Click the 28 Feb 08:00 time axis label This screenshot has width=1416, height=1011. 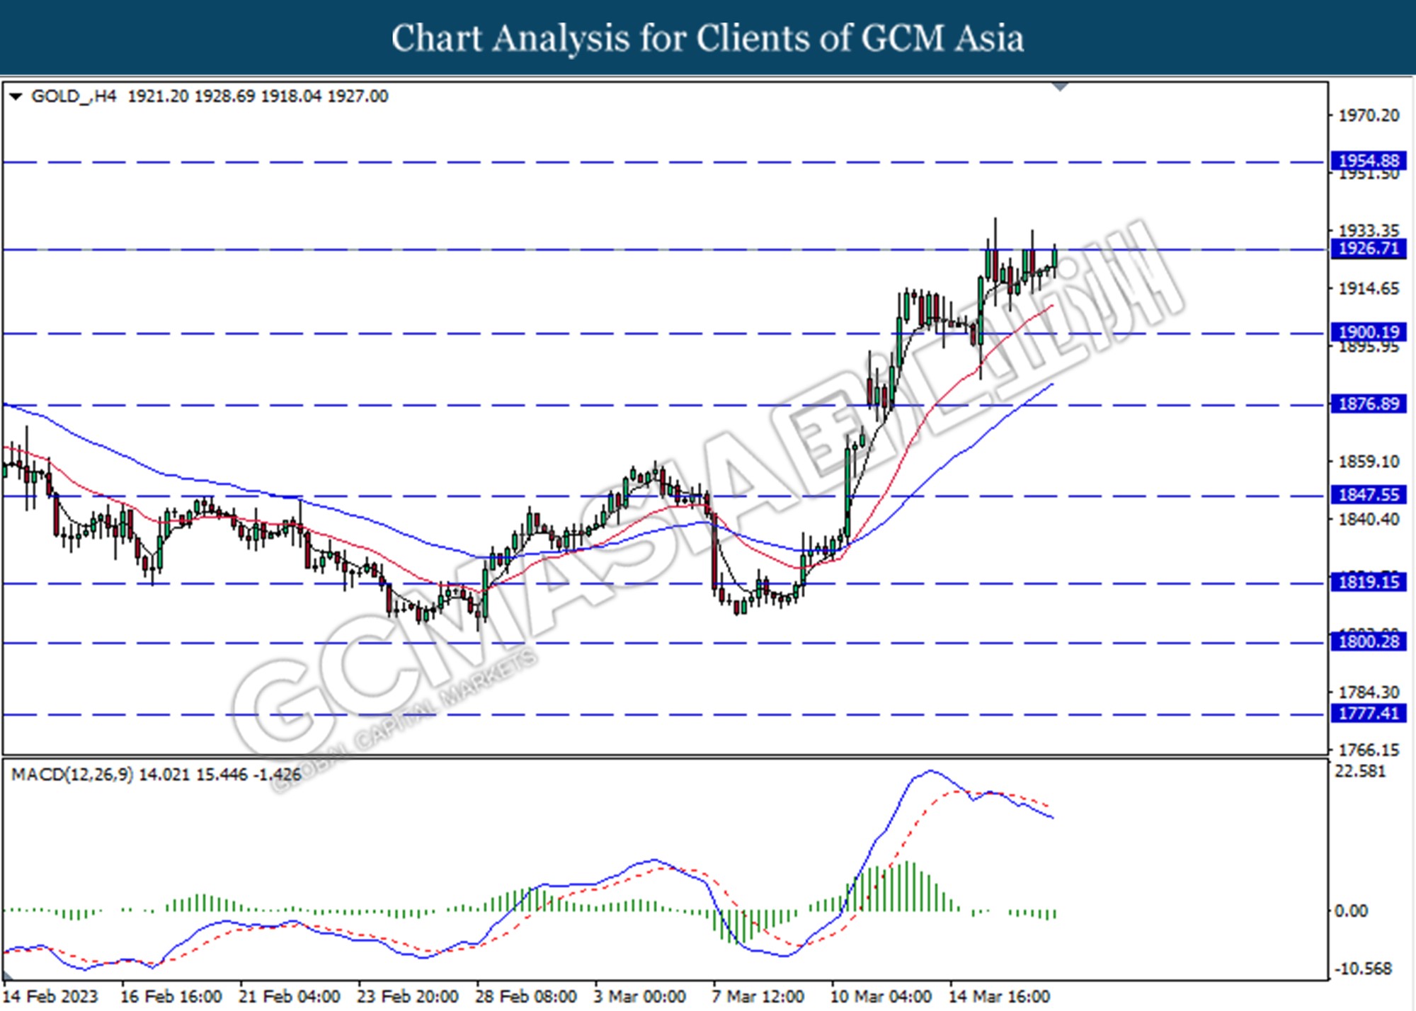click(525, 997)
